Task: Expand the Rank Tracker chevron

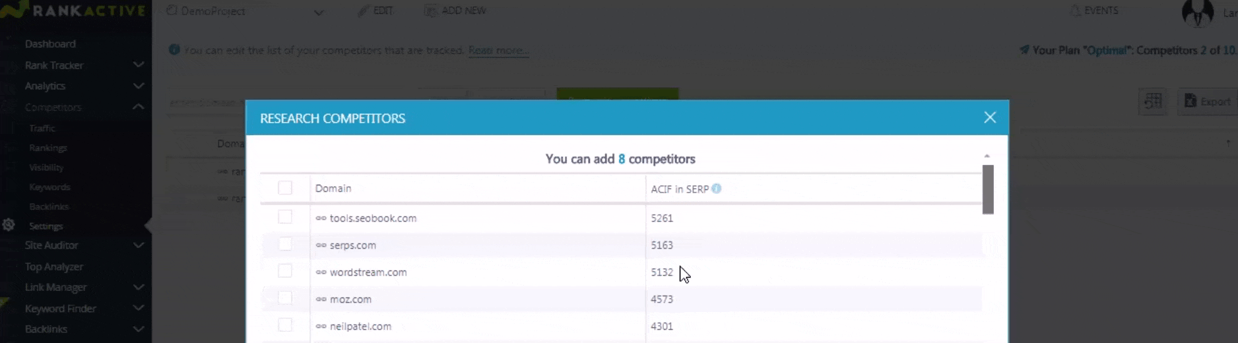Action: click(x=139, y=65)
